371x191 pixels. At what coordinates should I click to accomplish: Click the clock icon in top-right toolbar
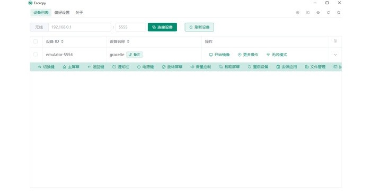click(298, 13)
